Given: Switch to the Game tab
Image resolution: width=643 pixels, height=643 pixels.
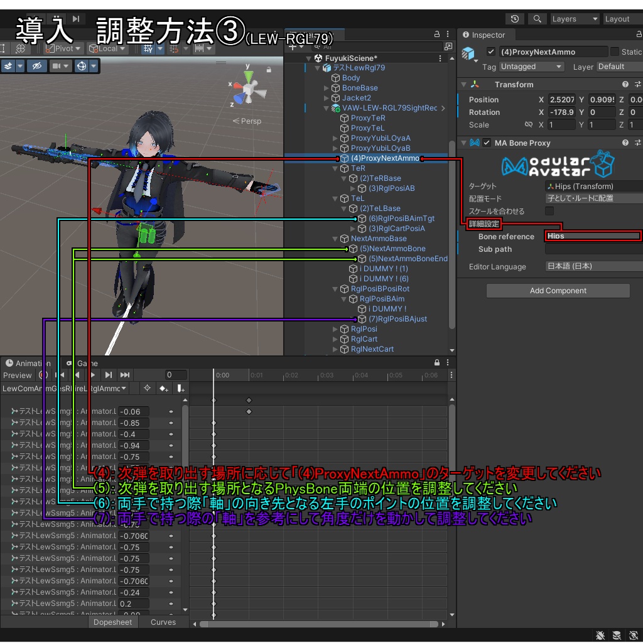Looking at the screenshot, I should click(82, 363).
